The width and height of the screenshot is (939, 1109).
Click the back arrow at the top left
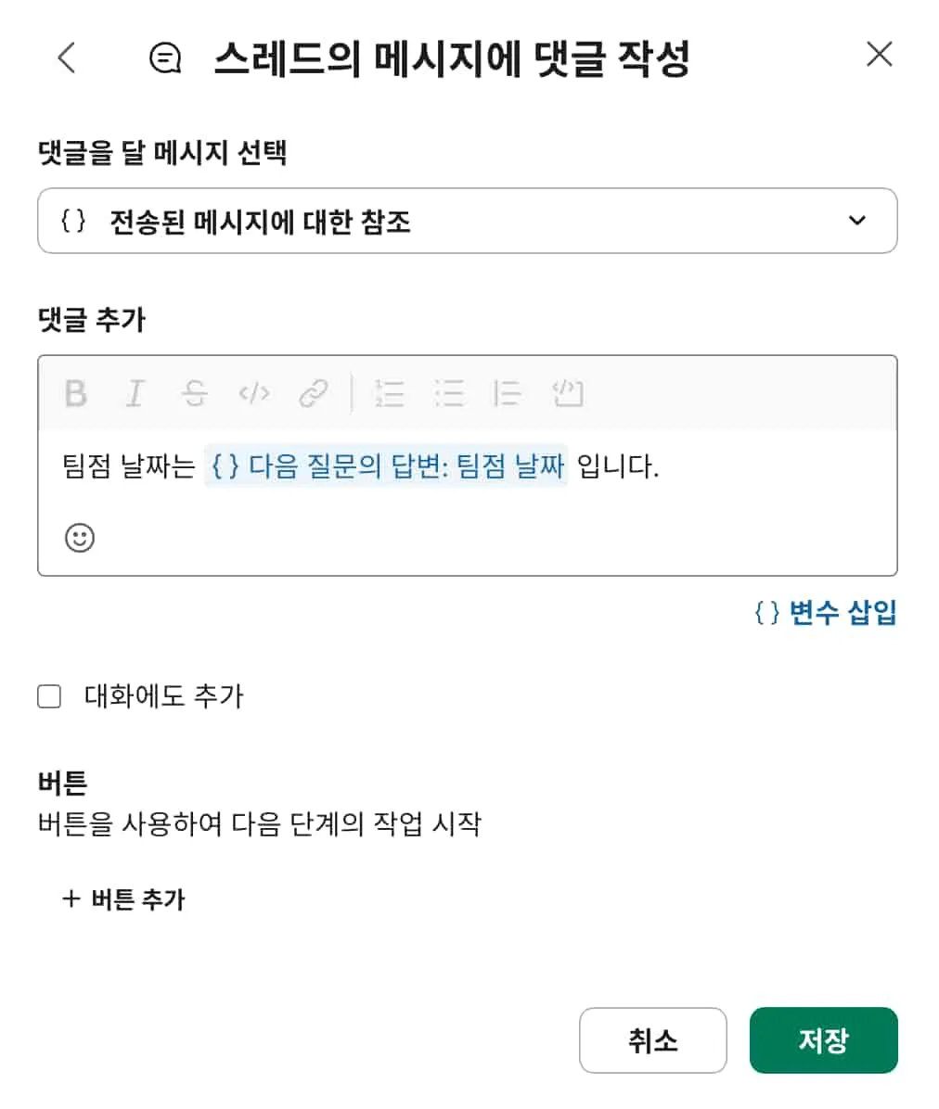(66, 57)
